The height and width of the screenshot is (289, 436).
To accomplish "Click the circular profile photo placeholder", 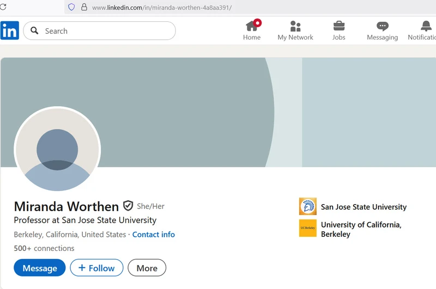I will click(57, 149).
